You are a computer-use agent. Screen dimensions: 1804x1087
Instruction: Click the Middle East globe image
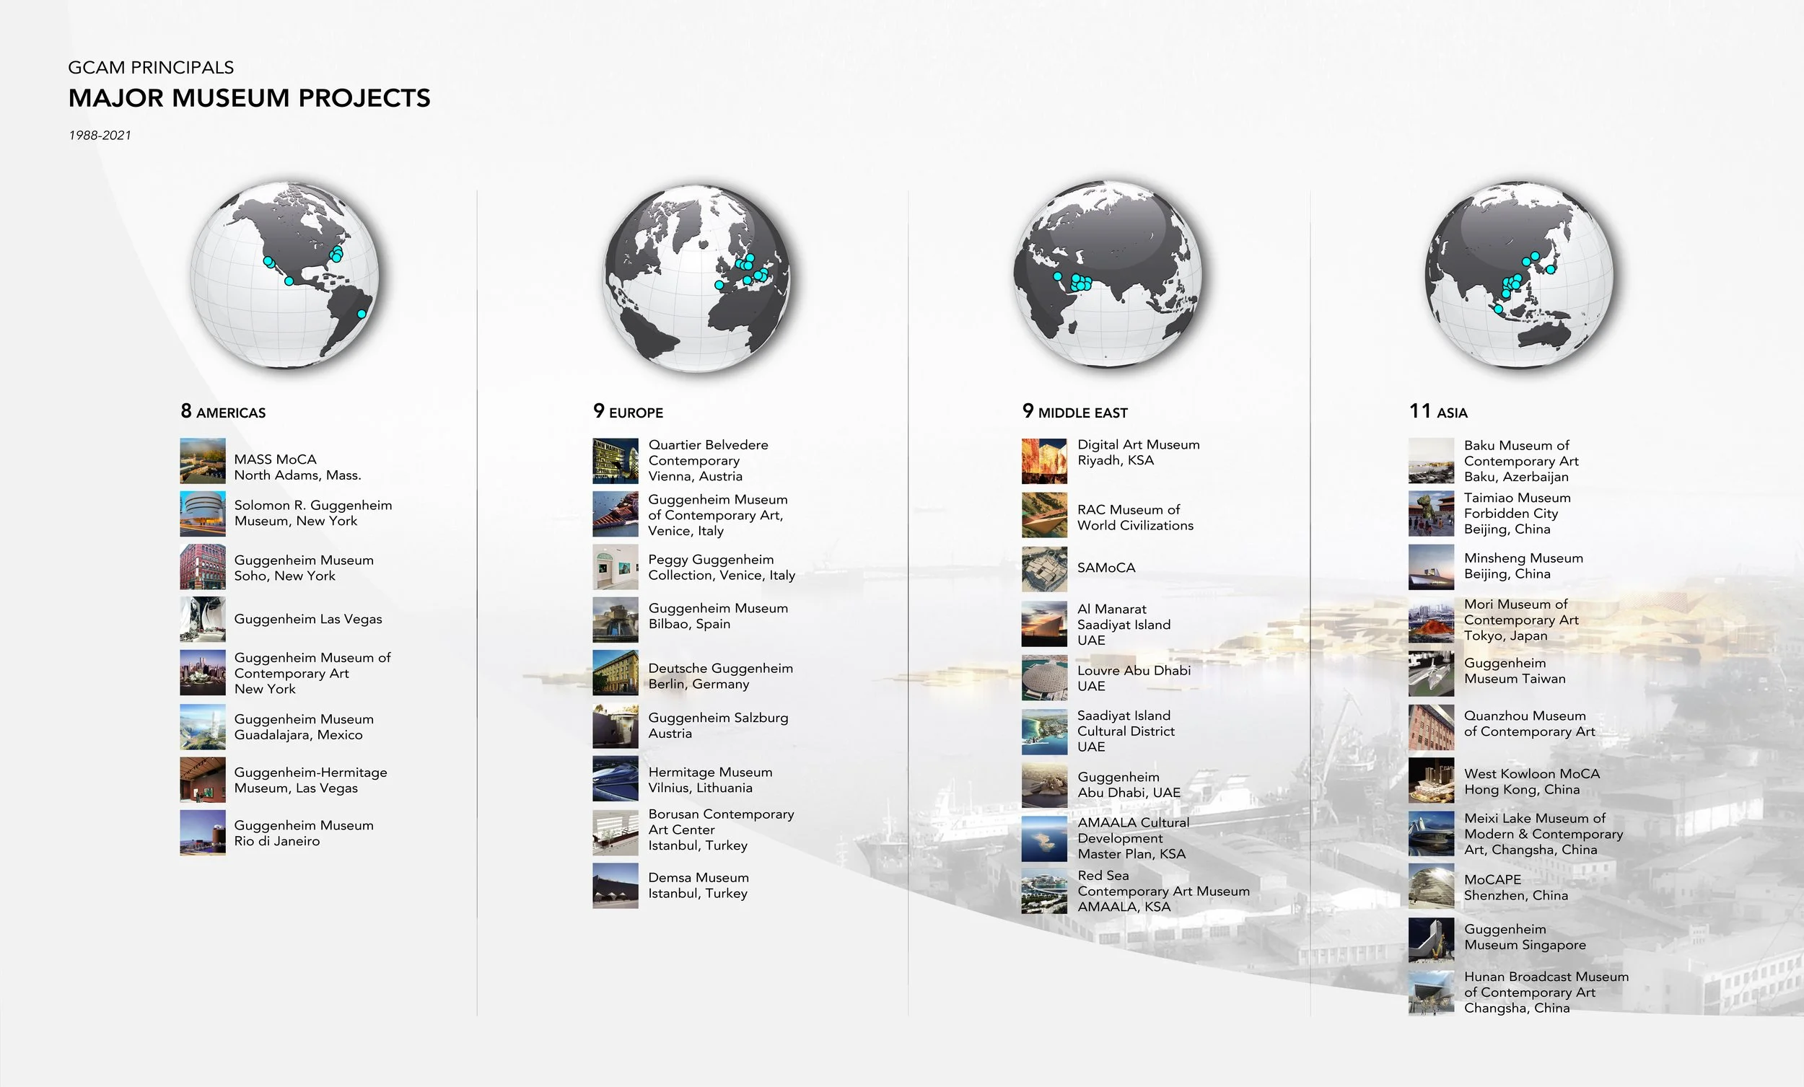[x=1107, y=275]
